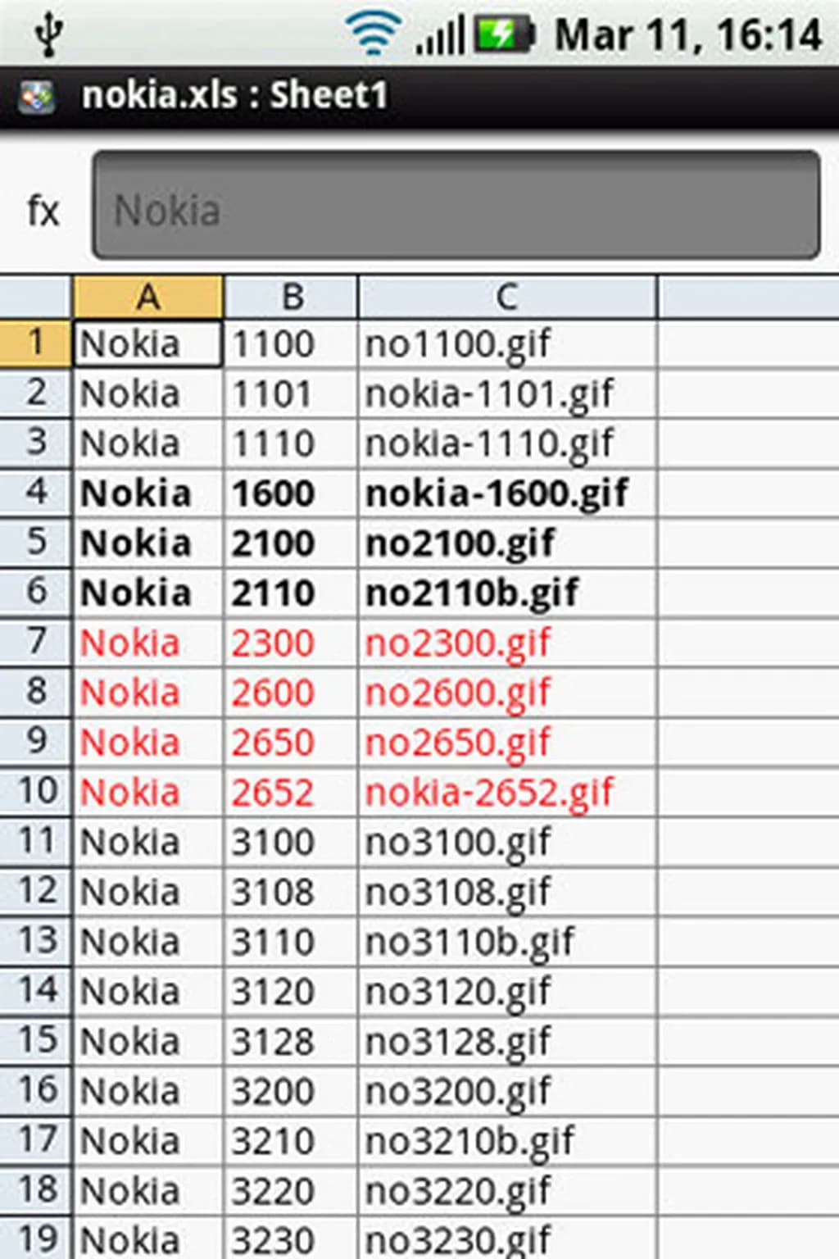Tap the battery charging icon

coord(505,34)
